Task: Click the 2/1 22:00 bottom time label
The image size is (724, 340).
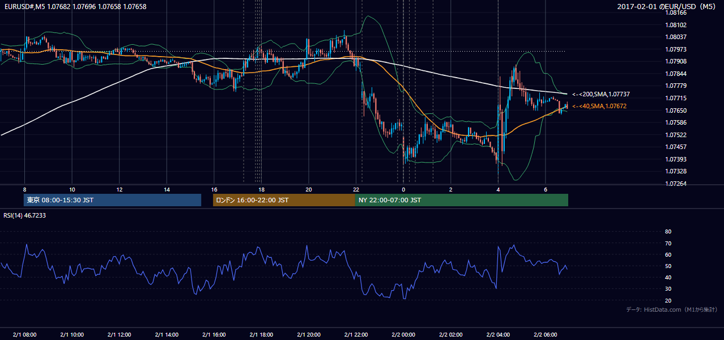Action: point(356,335)
